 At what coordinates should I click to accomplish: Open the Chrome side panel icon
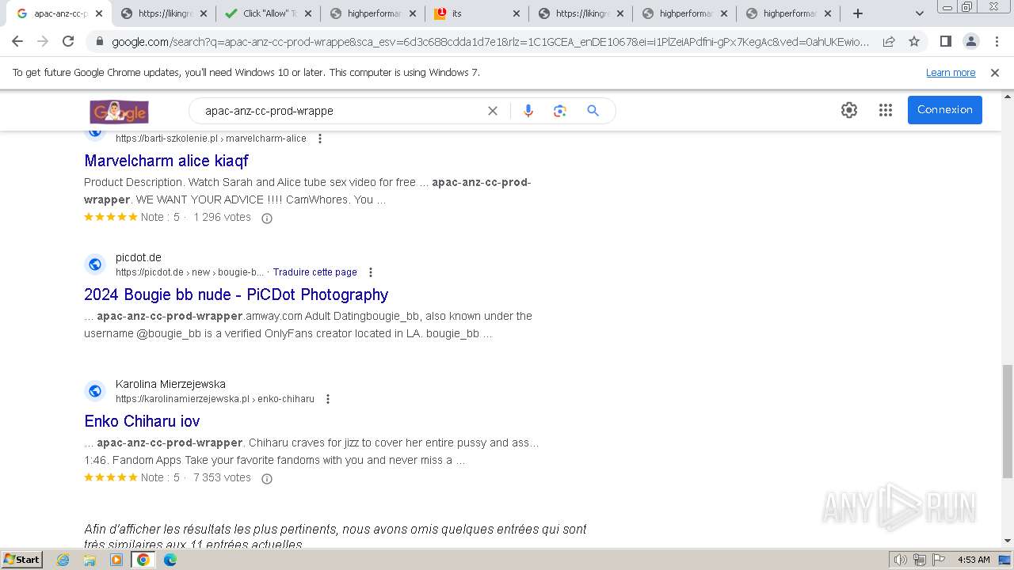click(x=945, y=41)
